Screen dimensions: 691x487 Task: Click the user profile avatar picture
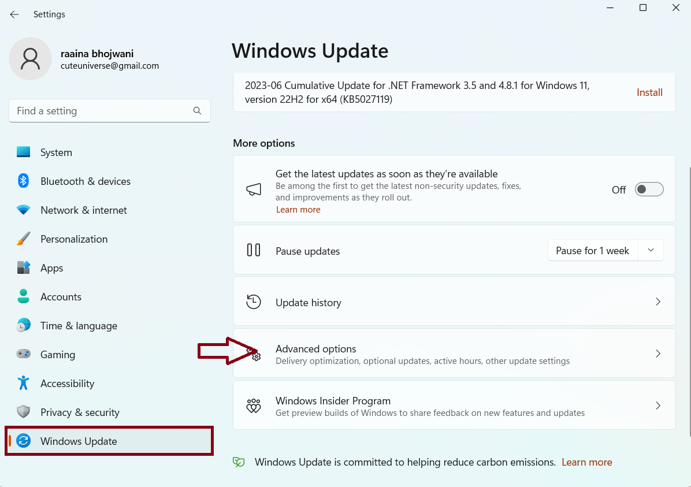click(x=31, y=58)
